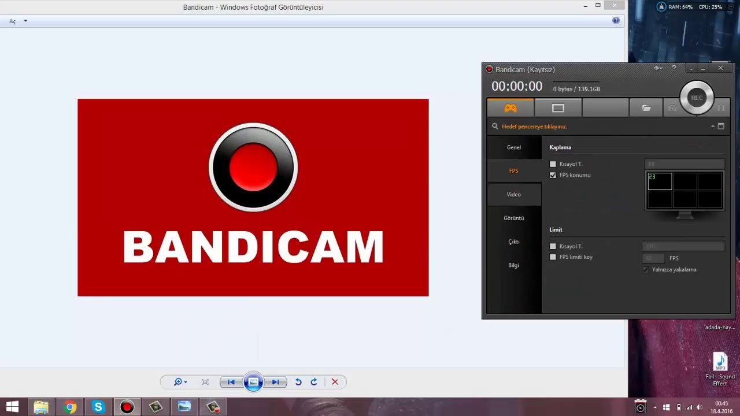Image resolution: width=740 pixels, height=416 pixels.
Task: Toggle FPS limiti koy checkbox
Action: [553, 257]
